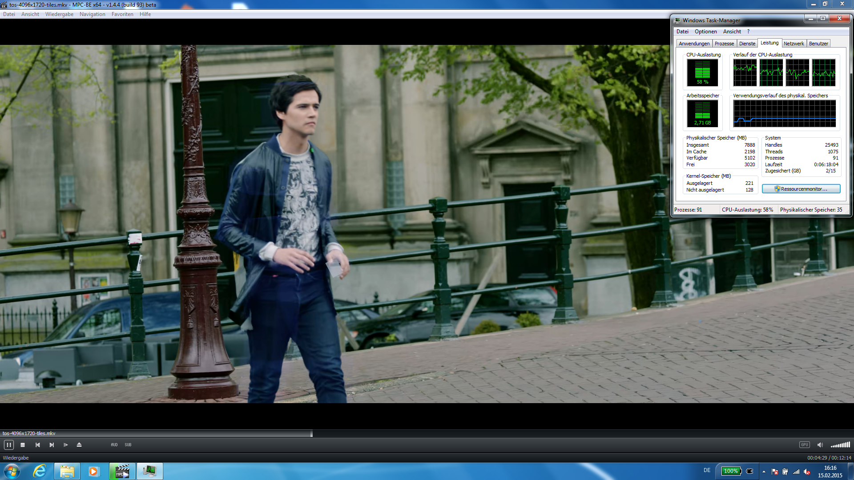The width and height of the screenshot is (854, 480).
Task: Open the Wiedergabe menu
Action: point(59,14)
